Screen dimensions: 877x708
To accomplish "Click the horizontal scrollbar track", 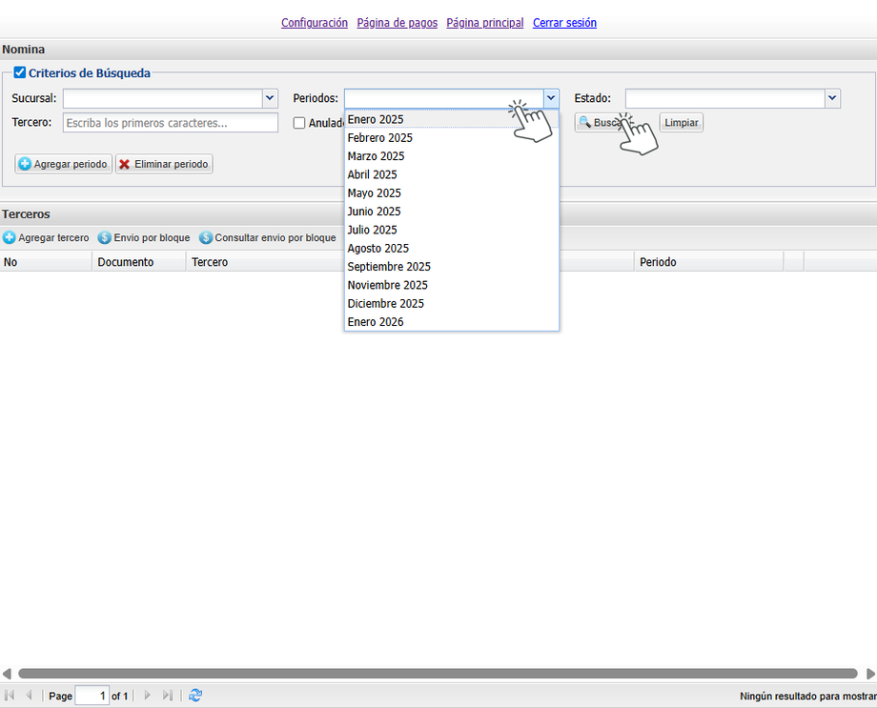I will click(438, 674).
